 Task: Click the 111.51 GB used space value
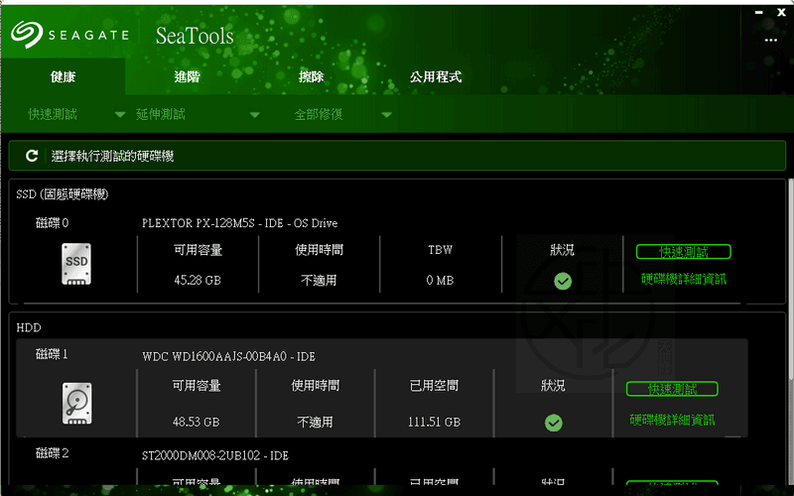click(434, 422)
